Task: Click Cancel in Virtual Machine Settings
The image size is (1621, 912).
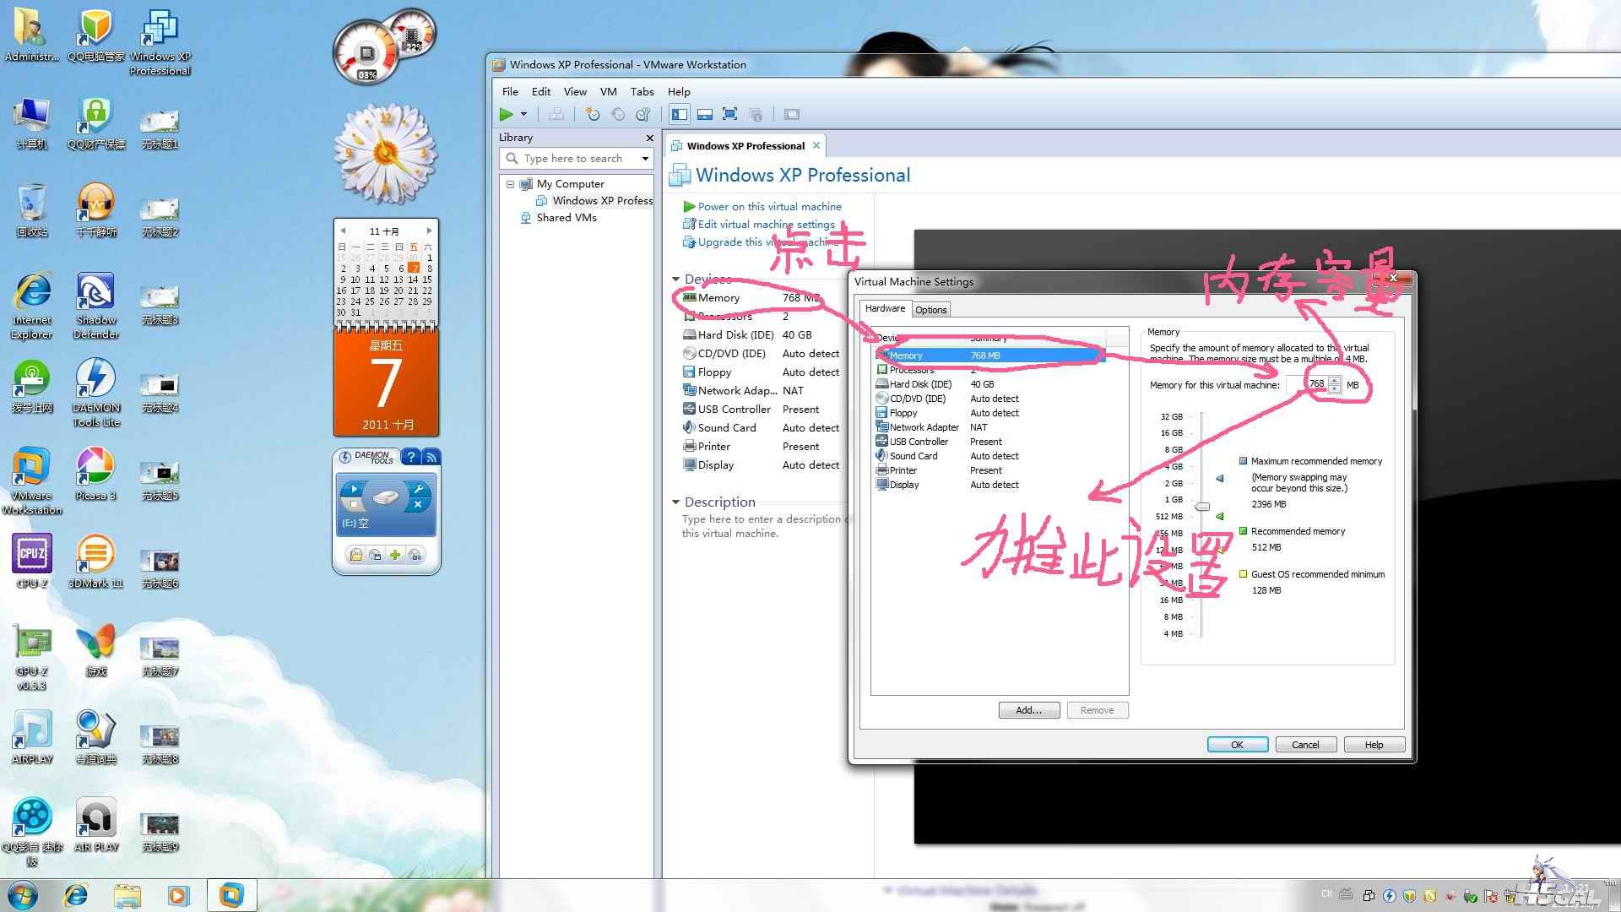Action: (1304, 745)
